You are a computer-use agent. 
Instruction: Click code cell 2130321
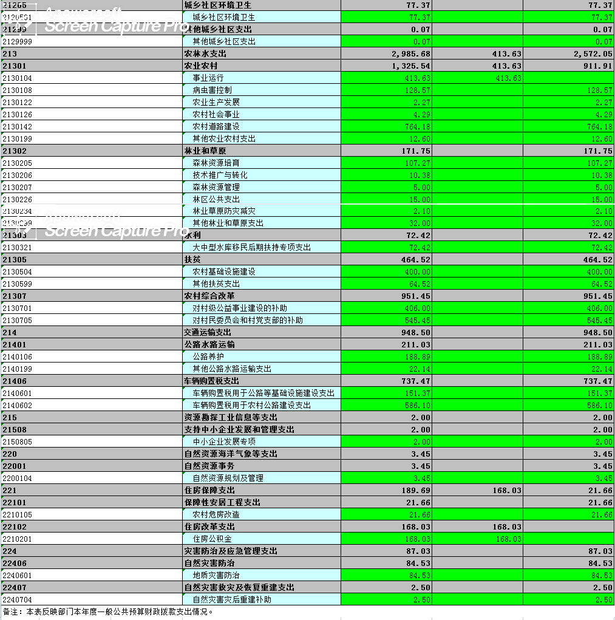[x=92, y=247]
